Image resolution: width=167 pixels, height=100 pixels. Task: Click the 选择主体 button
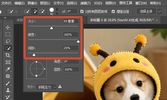(x=146, y=11)
